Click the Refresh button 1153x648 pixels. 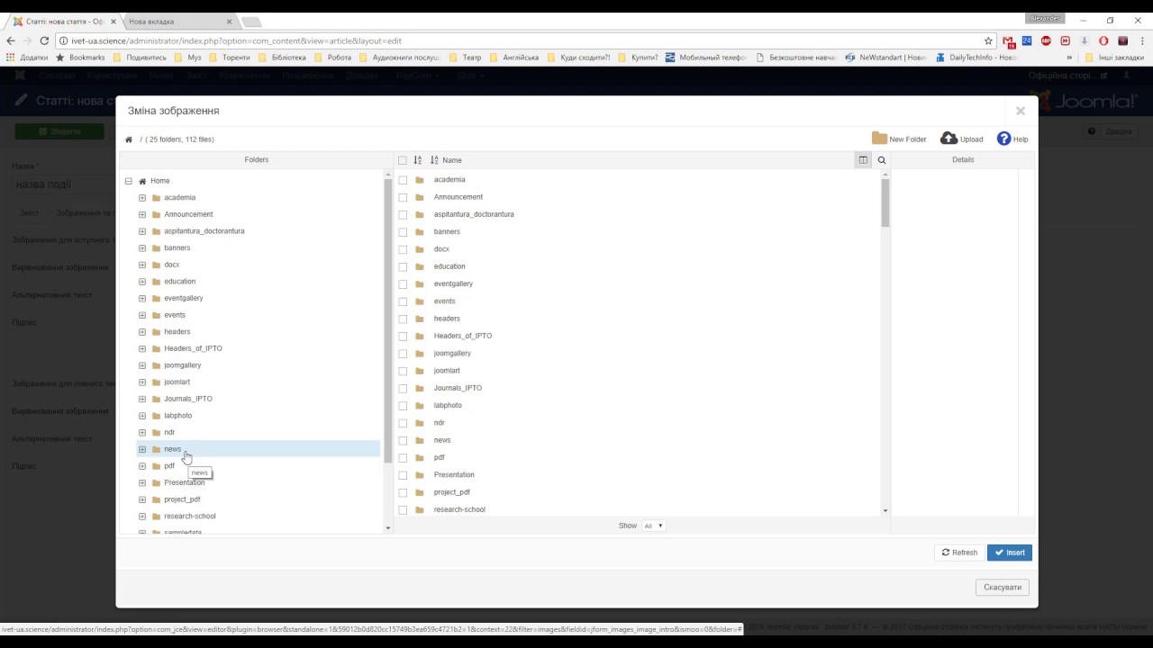click(959, 553)
